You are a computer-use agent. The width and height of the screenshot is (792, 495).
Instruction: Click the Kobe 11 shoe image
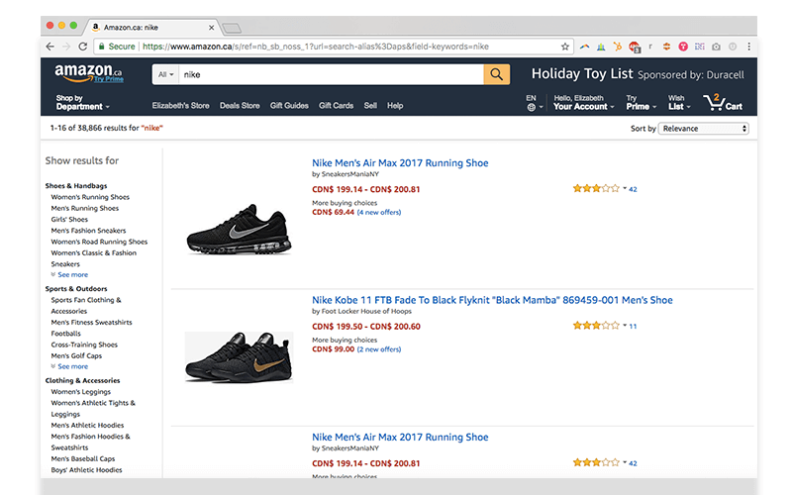click(239, 357)
